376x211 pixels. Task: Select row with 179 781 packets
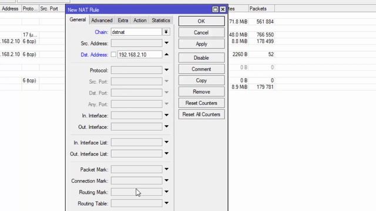click(x=265, y=87)
